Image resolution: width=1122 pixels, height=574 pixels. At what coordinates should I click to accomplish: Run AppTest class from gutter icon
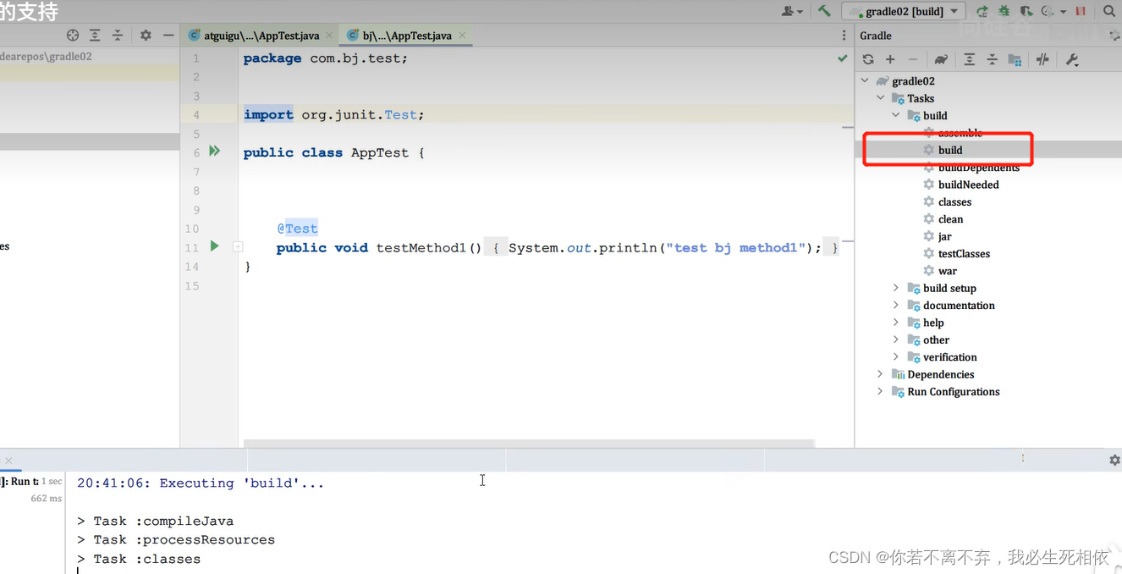[x=215, y=151]
